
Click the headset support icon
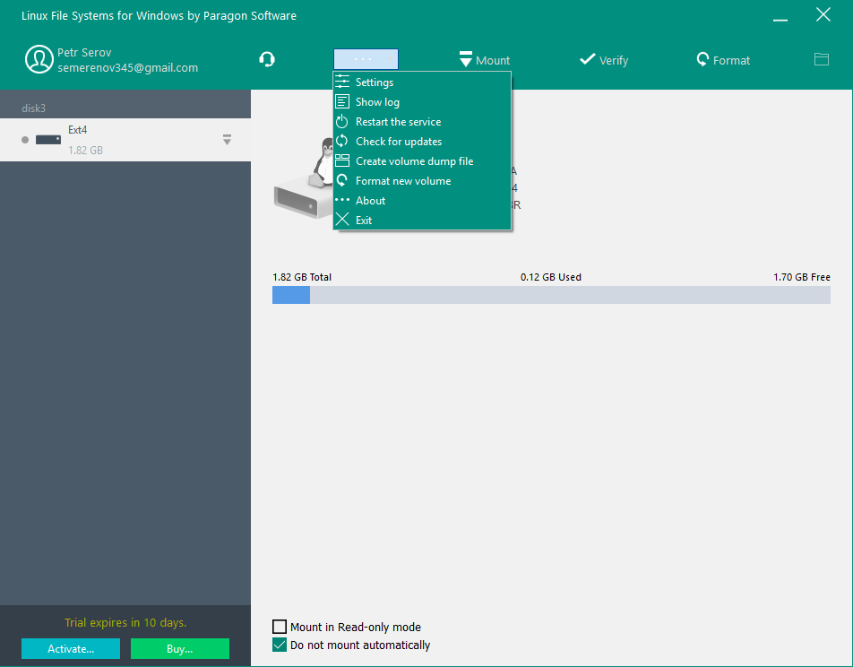(x=266, y=60)
